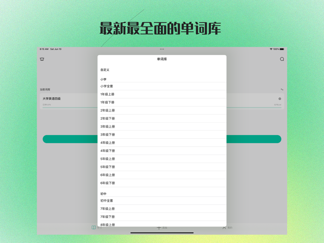Tap the 8年级上册 row at list bottom
Screen dimensions: 324x243
pos(162,224)
